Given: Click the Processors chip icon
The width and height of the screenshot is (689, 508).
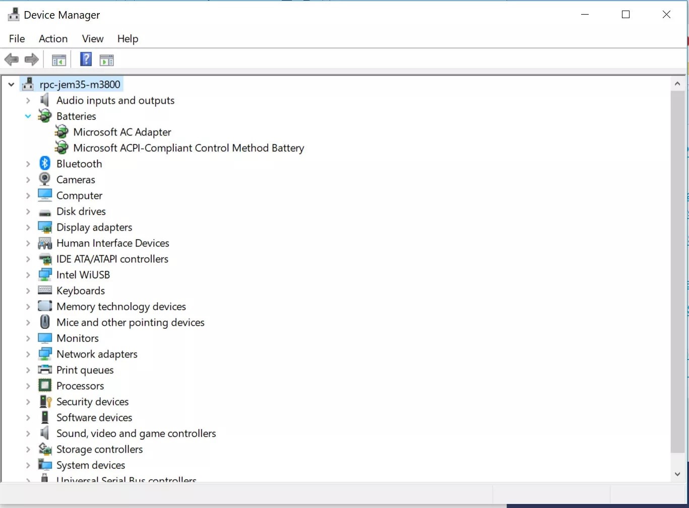Looking at the screenshot, I should tap(45, 386).
